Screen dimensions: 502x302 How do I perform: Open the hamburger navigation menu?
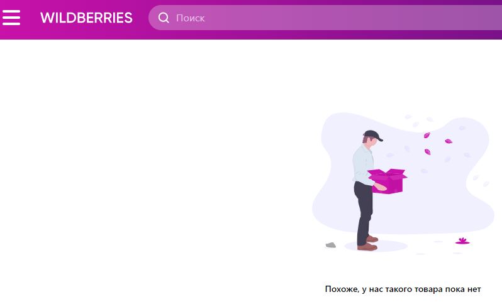[11, 18]
